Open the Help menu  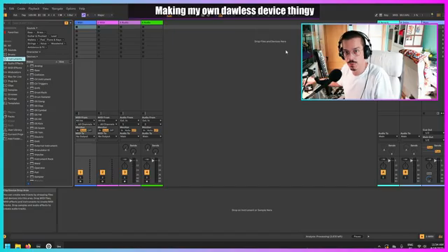82,8
